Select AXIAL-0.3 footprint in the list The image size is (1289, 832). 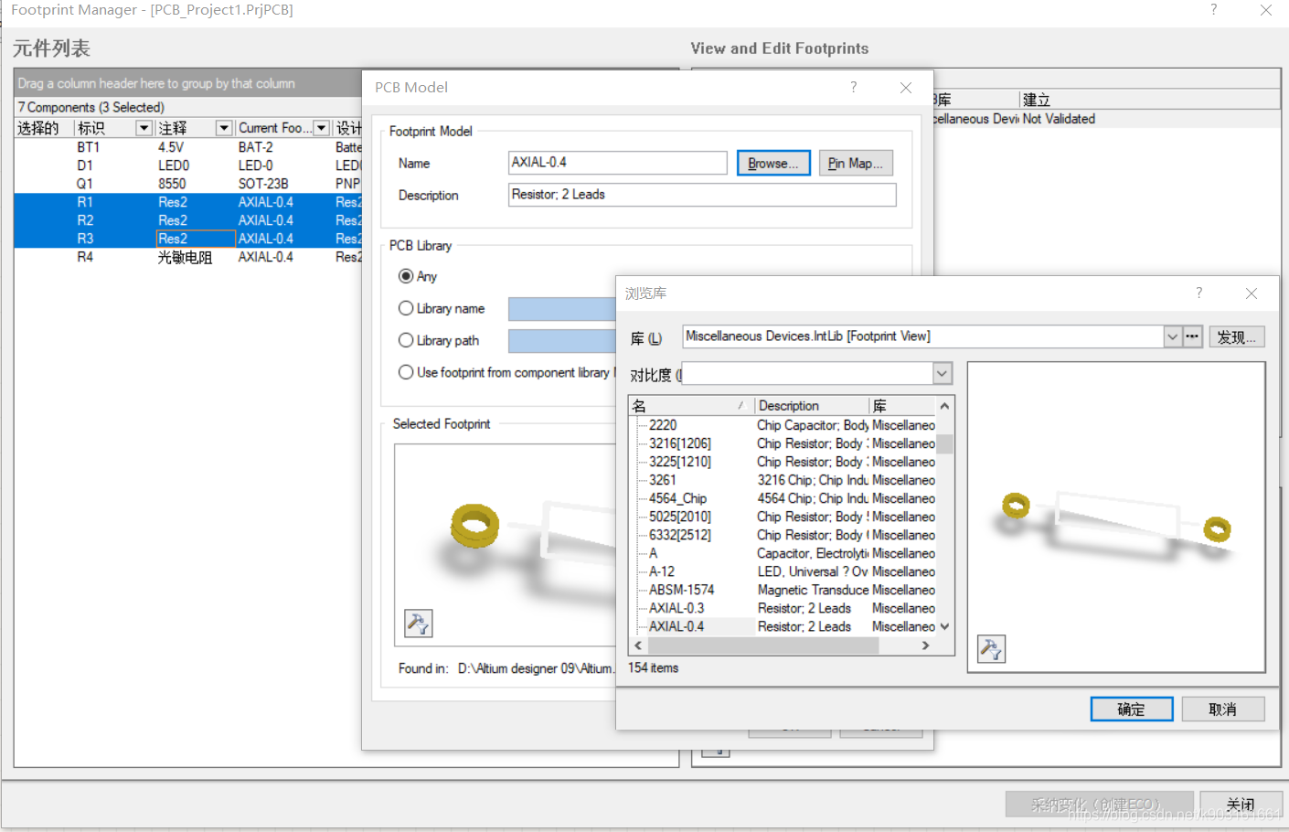(676, 608)
